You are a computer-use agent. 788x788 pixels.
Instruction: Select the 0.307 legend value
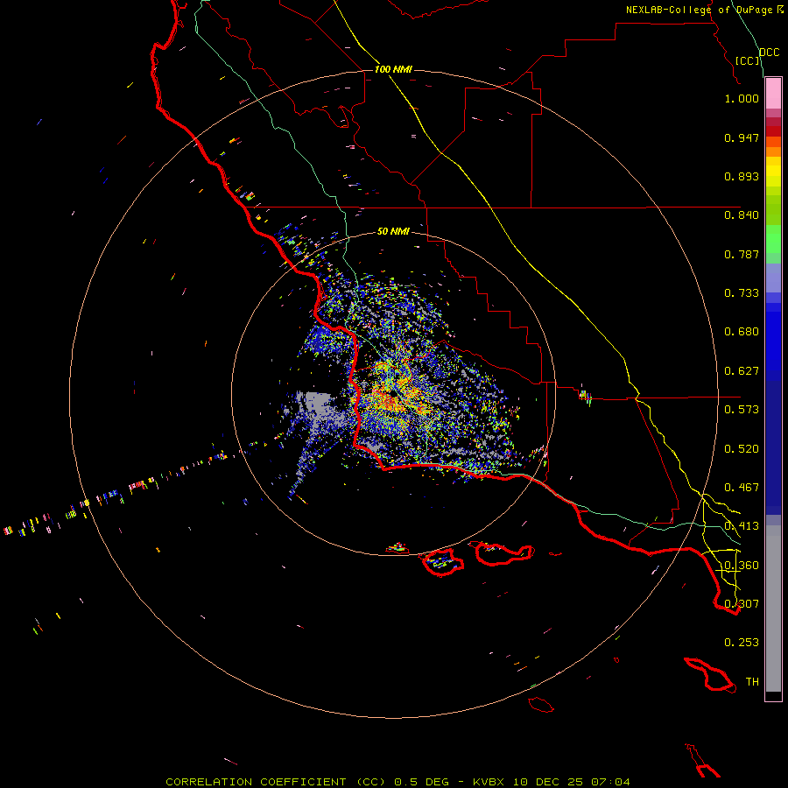pyautogui.click(x=742, y=604)
